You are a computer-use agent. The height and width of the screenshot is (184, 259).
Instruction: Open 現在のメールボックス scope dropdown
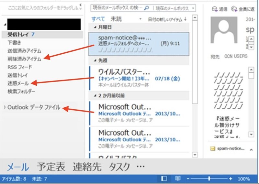(x=193, y=8)
